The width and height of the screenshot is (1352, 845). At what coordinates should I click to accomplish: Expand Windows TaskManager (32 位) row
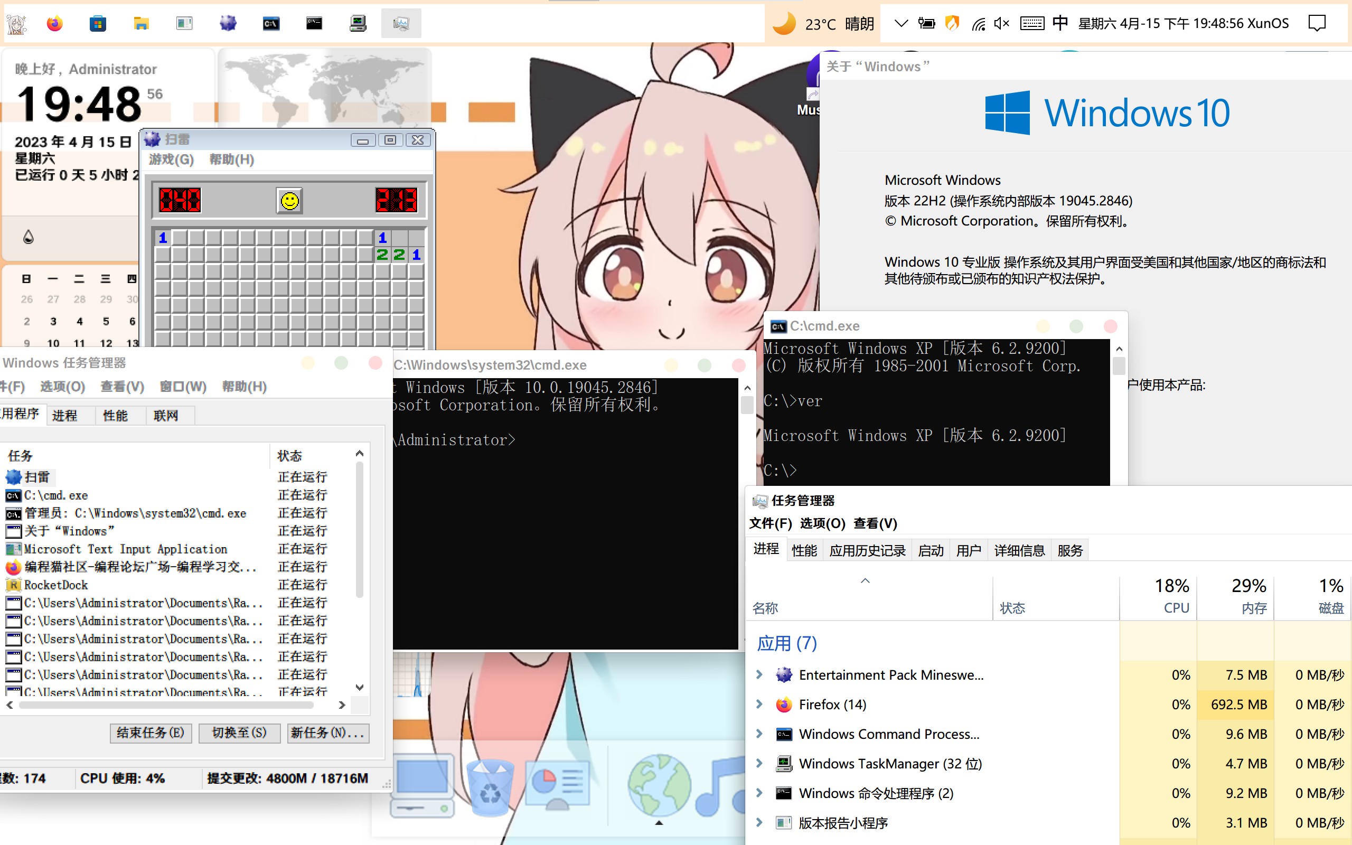pyautogui.click(x=759, y=764)
